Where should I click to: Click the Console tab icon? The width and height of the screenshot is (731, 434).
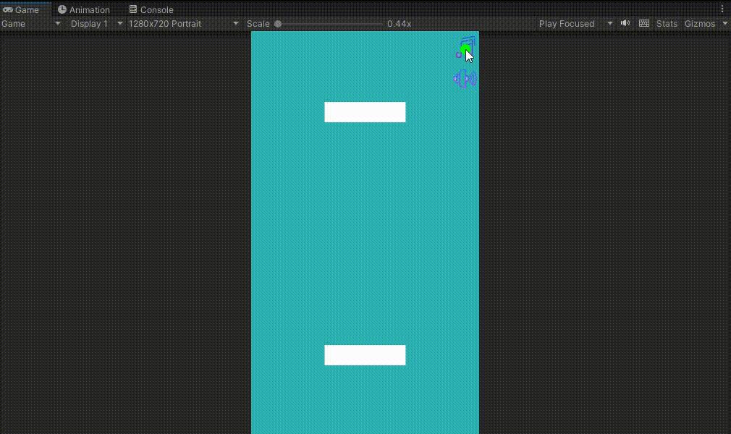(x=132, y=9)
